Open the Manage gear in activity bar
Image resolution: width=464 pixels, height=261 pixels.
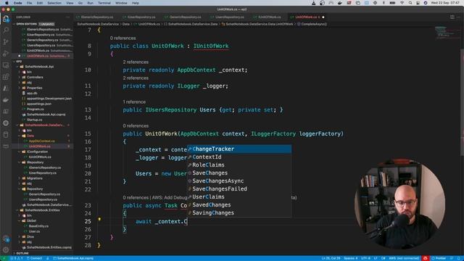(6, 250)
